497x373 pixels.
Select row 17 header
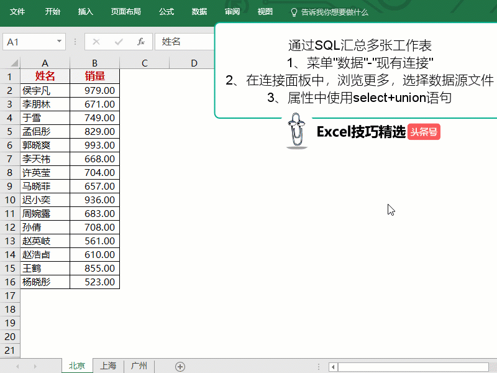[x=10, y=296]
